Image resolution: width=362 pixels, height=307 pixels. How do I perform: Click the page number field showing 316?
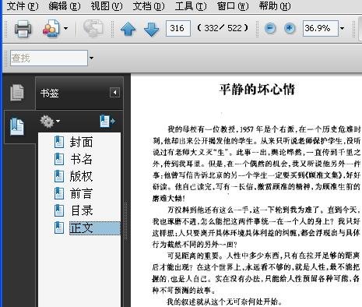coord(178,28)
